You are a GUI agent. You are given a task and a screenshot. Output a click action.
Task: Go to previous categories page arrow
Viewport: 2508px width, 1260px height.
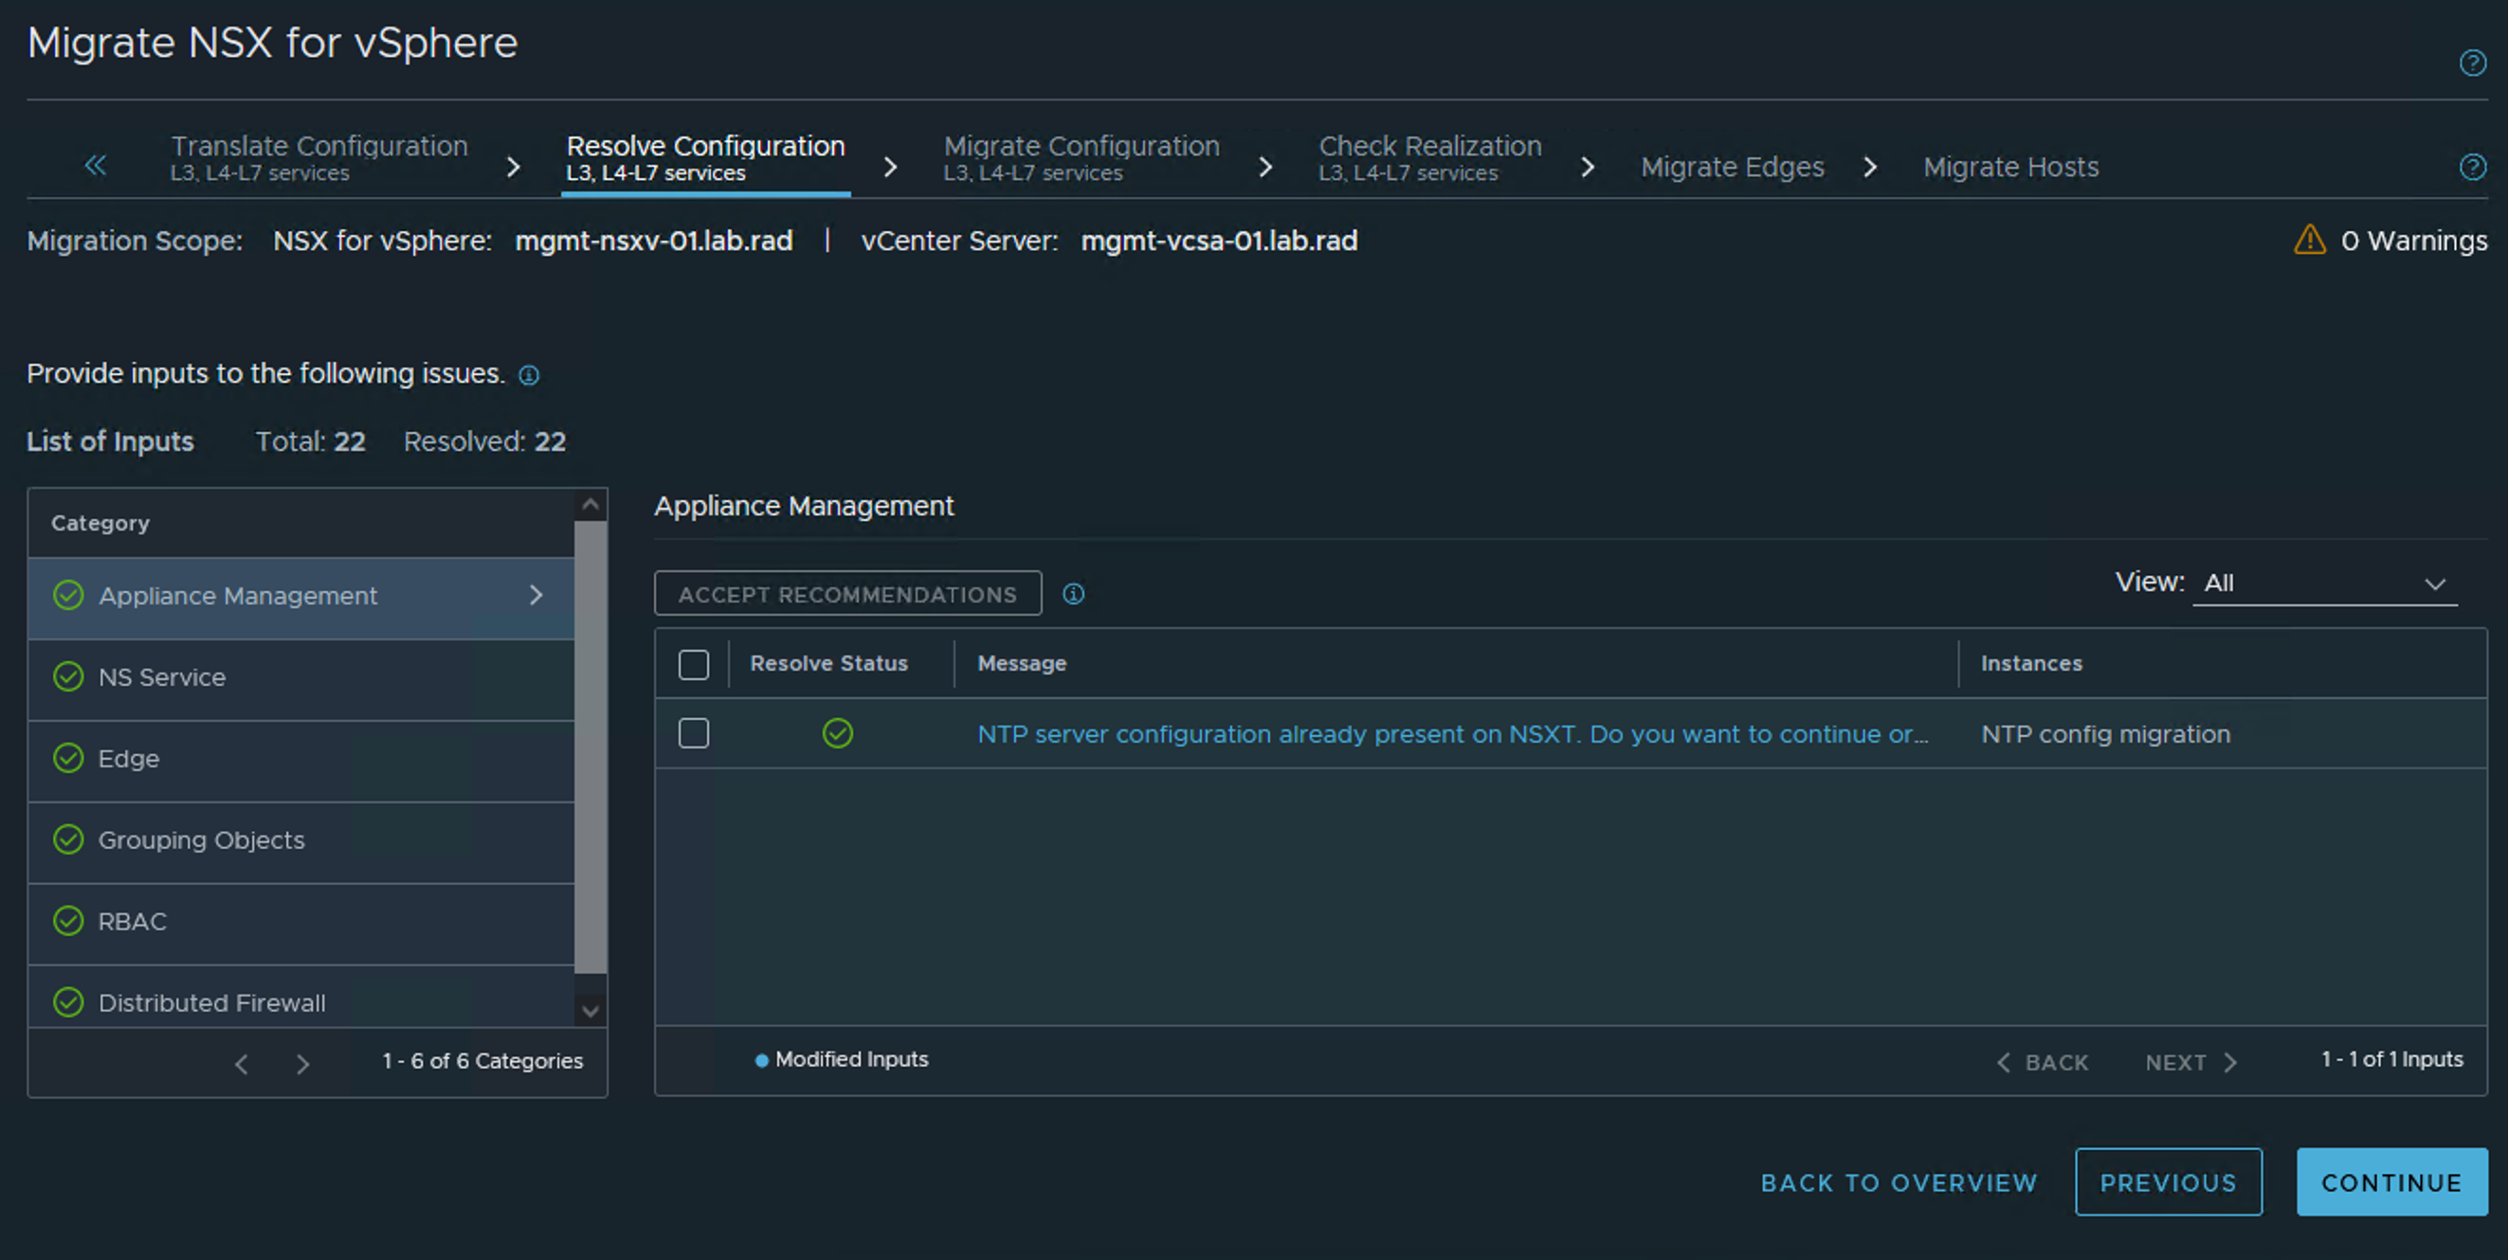point(242,1064)
